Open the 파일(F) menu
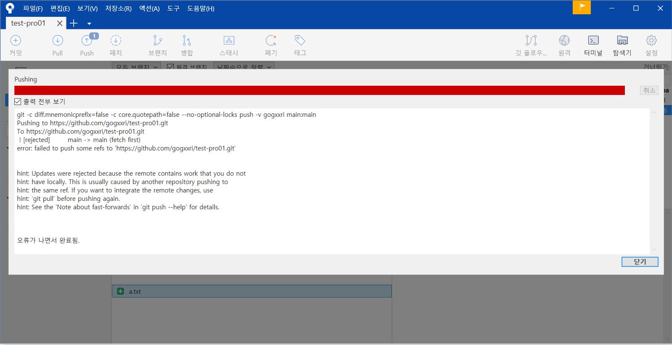Viewport: 672px width, 345px height. pos(33,8)
